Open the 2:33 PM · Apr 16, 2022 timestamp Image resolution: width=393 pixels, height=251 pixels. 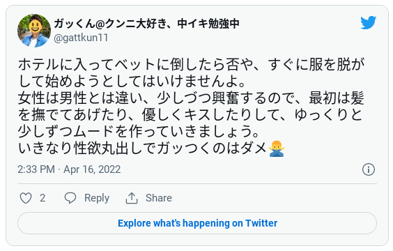click(69, 169)
